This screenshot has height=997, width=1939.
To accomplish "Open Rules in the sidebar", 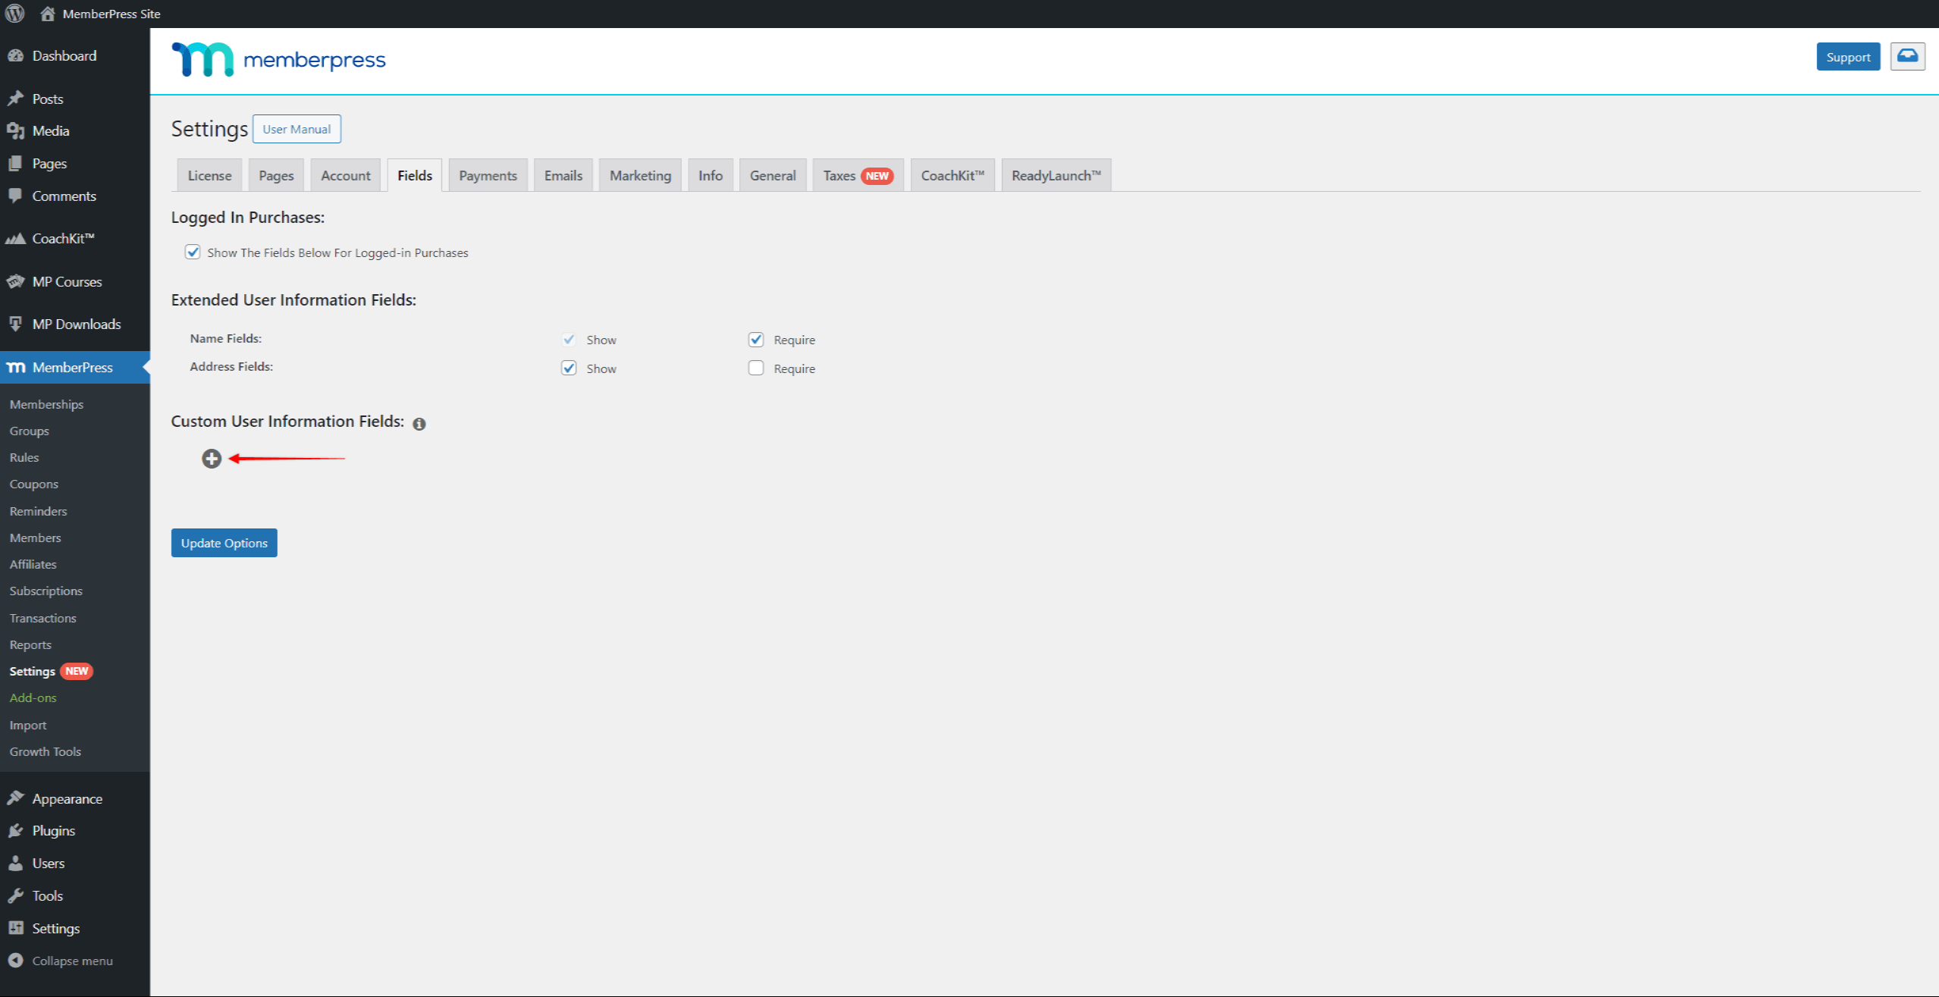I will pyautogui.click(x=24, y=457).
